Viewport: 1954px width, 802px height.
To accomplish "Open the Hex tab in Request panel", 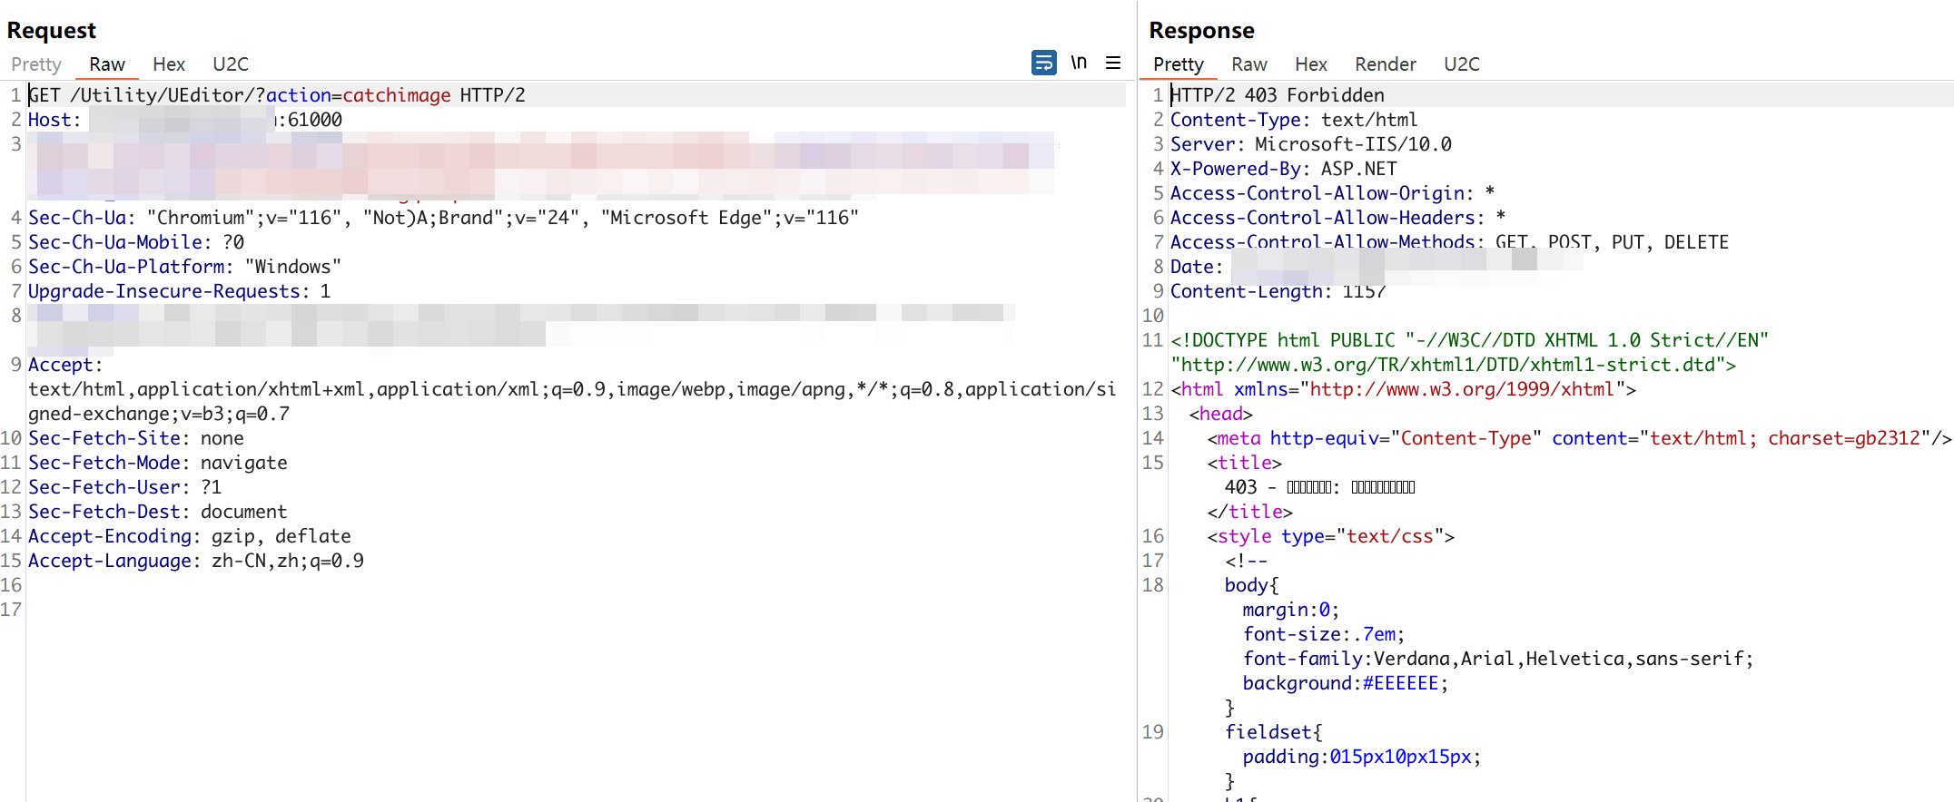I will (169, 64).
